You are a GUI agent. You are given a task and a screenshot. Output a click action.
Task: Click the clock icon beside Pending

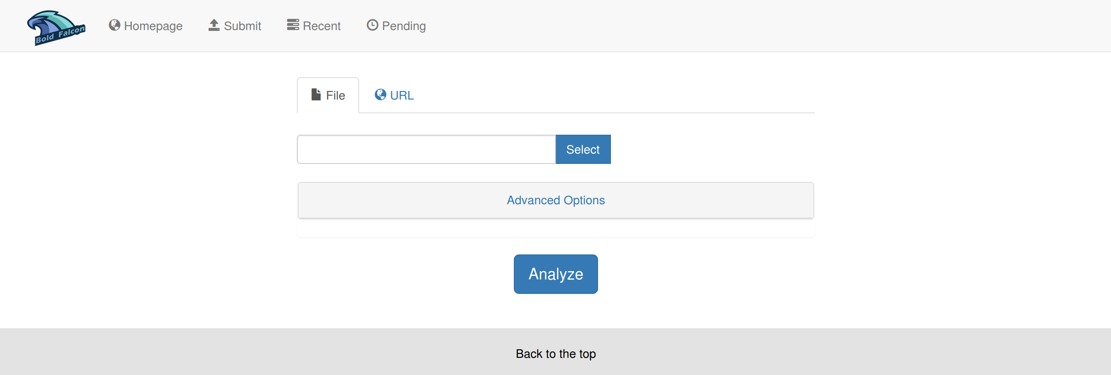[x=372, y=25]
